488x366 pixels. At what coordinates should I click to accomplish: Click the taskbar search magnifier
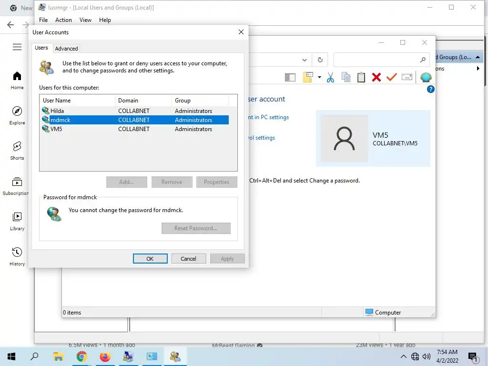click(x=34, y=356)
